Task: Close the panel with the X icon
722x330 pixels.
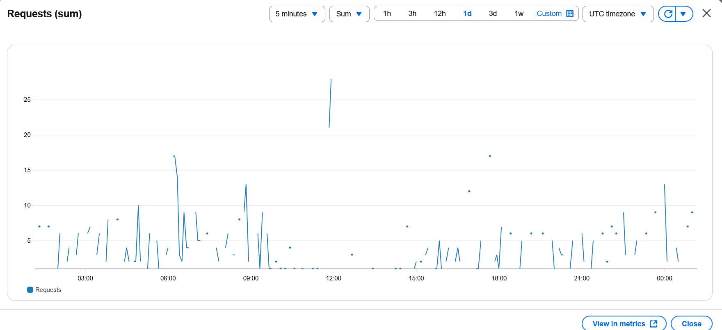Action: pos(706,14)
